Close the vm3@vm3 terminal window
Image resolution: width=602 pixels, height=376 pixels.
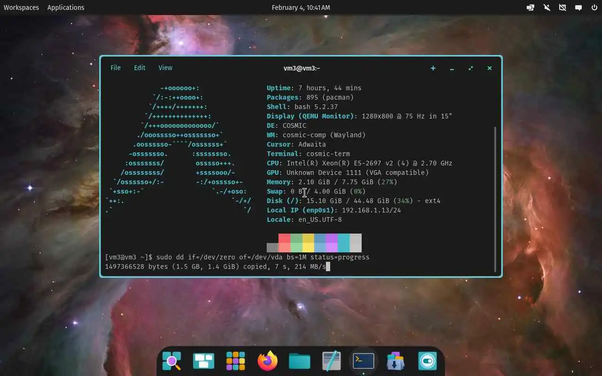(x=489, y=68)
